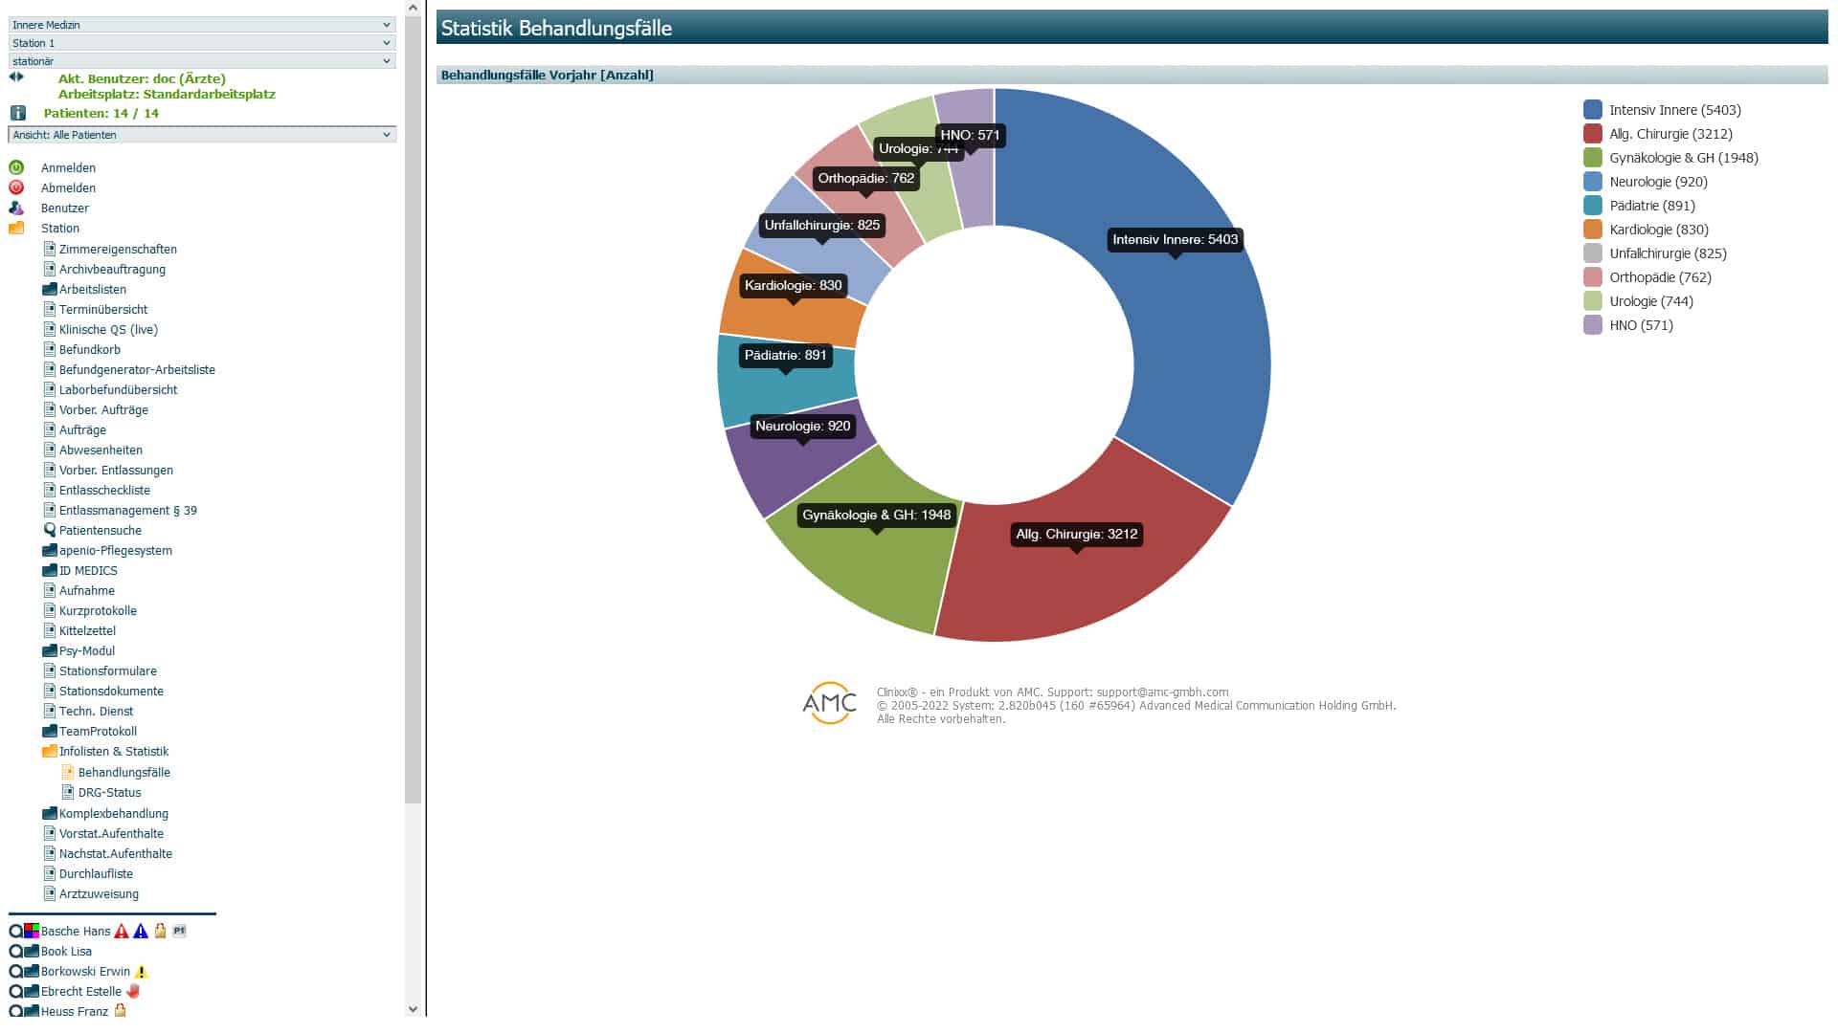The height and width of the screenshot is (1033, 1838).
Task: Open the Ansicht: Alle Patienten dropdown
Action: tap(201, 135)
